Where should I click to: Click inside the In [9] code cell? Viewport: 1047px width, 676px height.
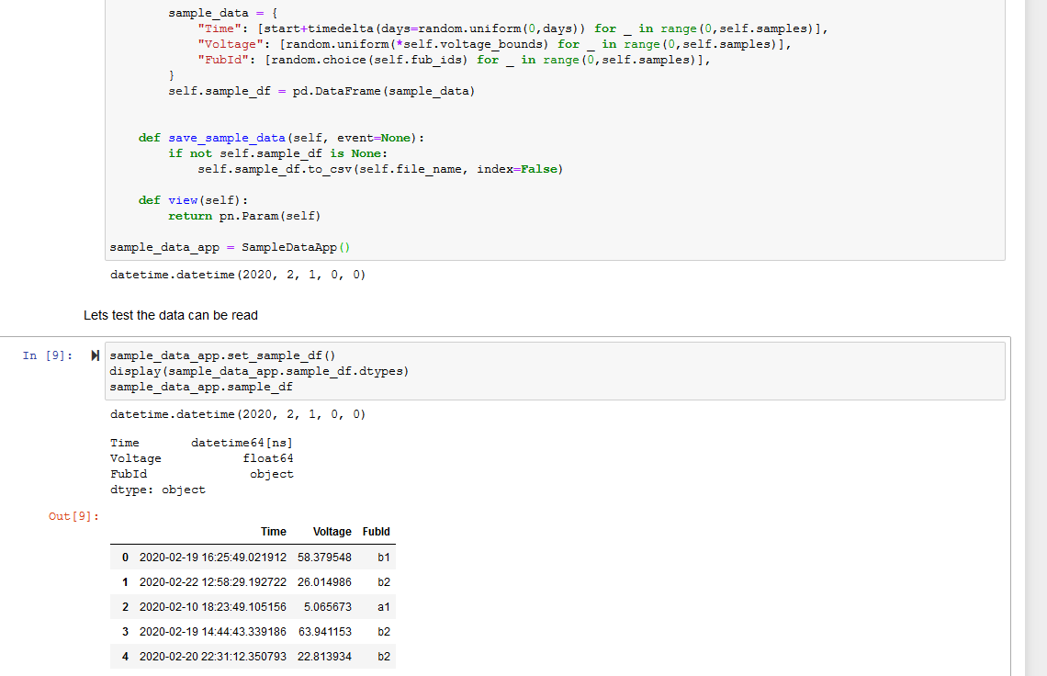555,371
